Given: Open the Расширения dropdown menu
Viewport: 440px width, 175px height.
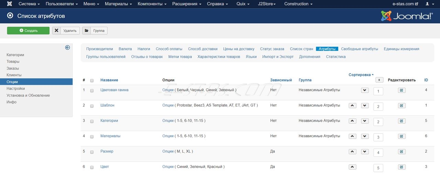Looking at the screenshot, I should coord(187,4).
